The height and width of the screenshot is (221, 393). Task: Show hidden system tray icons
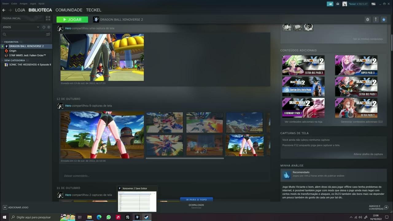click(351, 217)
